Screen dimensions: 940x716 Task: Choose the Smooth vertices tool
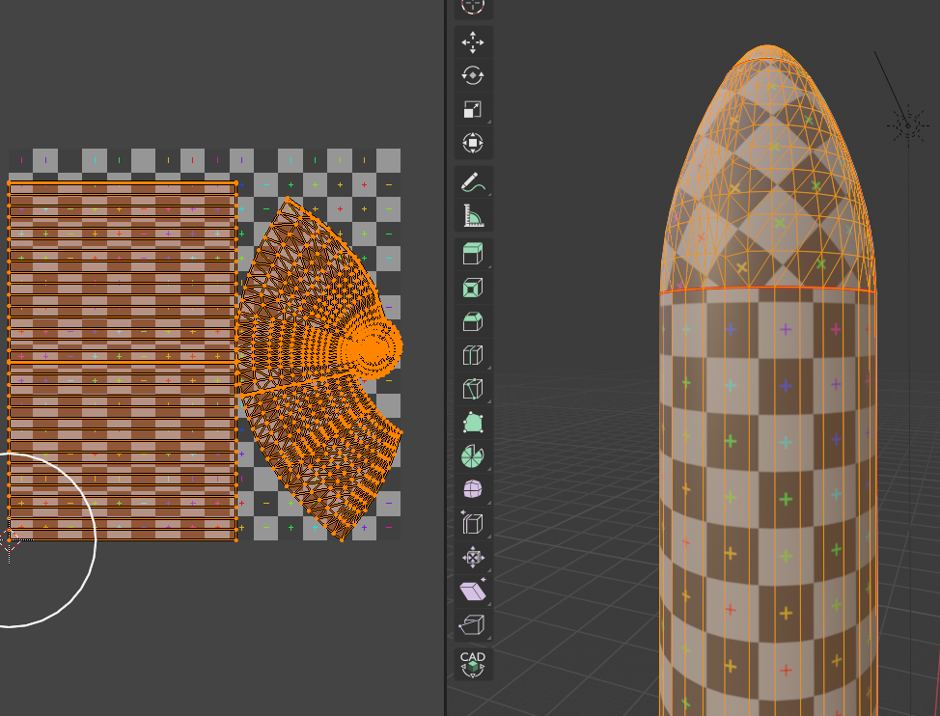[x=473, y=489]
